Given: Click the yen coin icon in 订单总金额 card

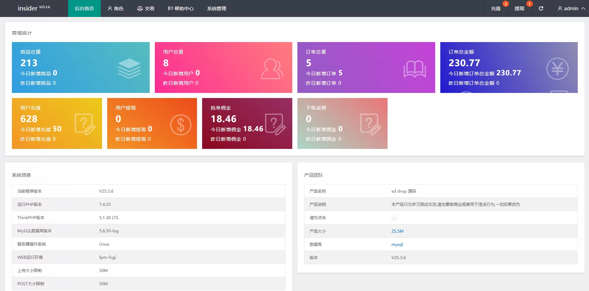Looking at the screenshot, I should 557,69.
